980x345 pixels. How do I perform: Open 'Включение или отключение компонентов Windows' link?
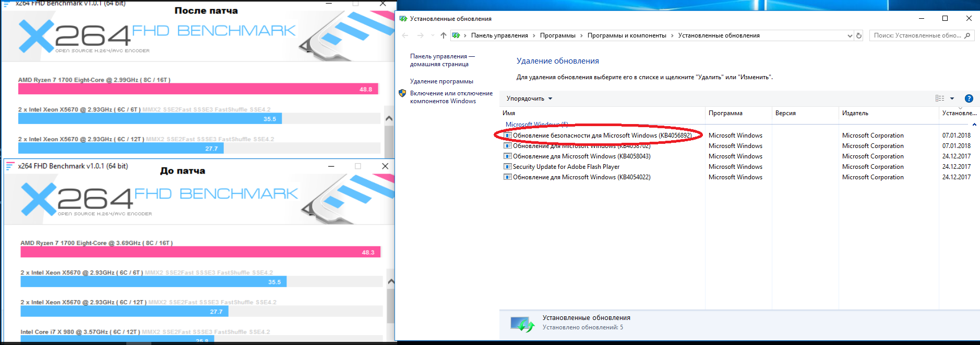point(451,97)
